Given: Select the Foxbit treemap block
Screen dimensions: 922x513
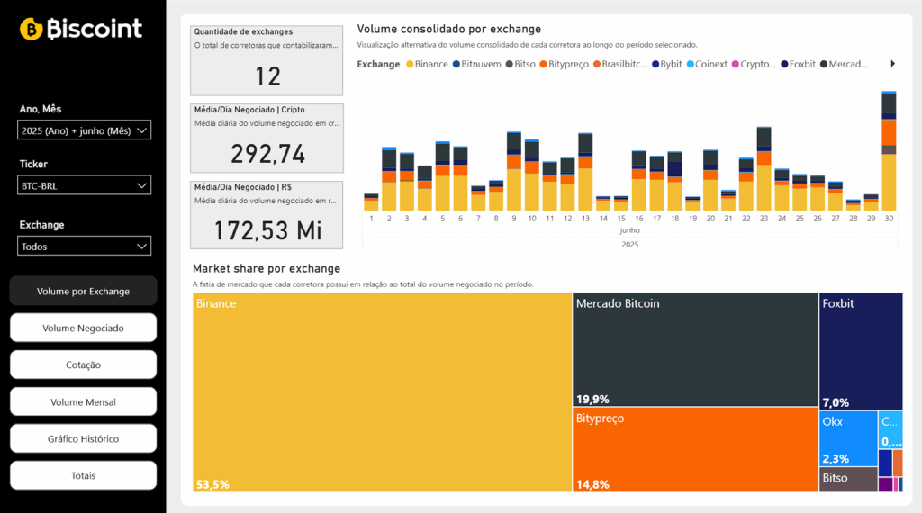Looking at the screenshot, I should pyautogui.click(x=861, y=351).
